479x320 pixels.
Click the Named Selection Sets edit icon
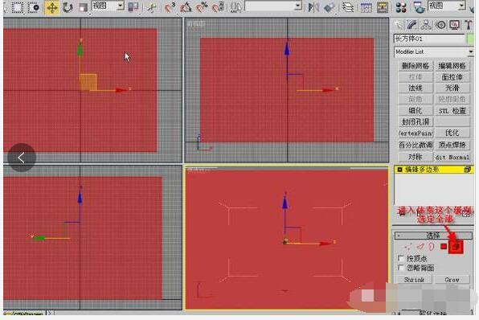(235, 7)
